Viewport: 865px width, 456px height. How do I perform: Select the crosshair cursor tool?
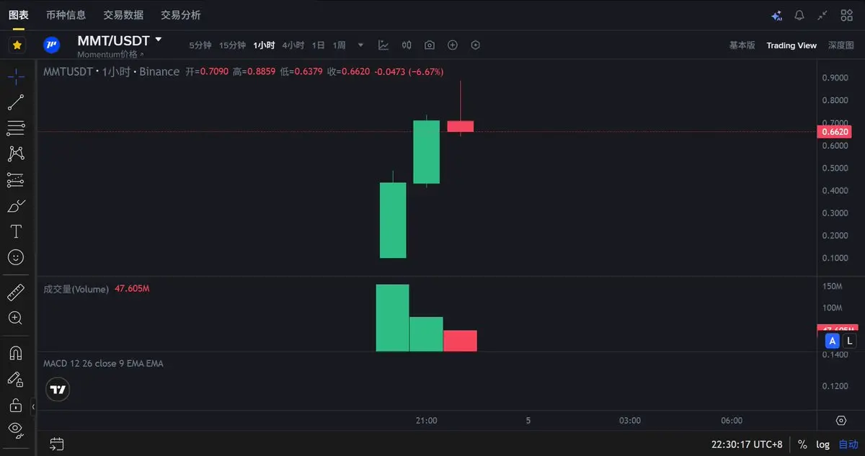(x=16, y=76)
